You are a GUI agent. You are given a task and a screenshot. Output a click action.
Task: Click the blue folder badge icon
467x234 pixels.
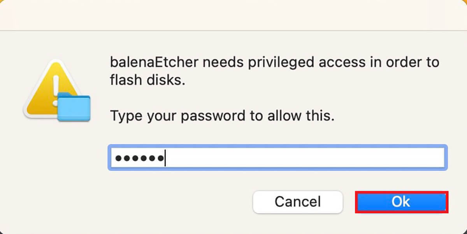point(74,107)
